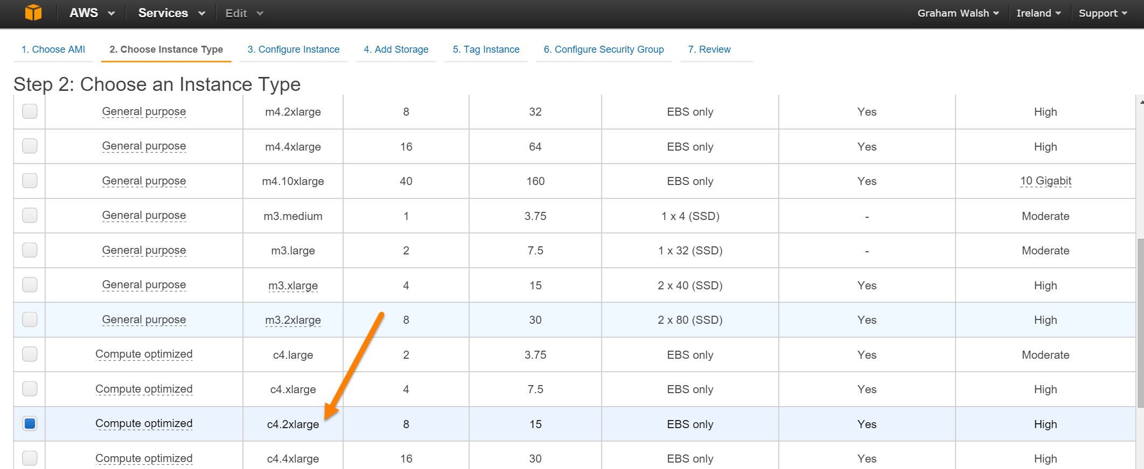The image size is (1144, 469).
Task: Click the 1 x 4 (SSD) storage cell
Action: (690, 216)
